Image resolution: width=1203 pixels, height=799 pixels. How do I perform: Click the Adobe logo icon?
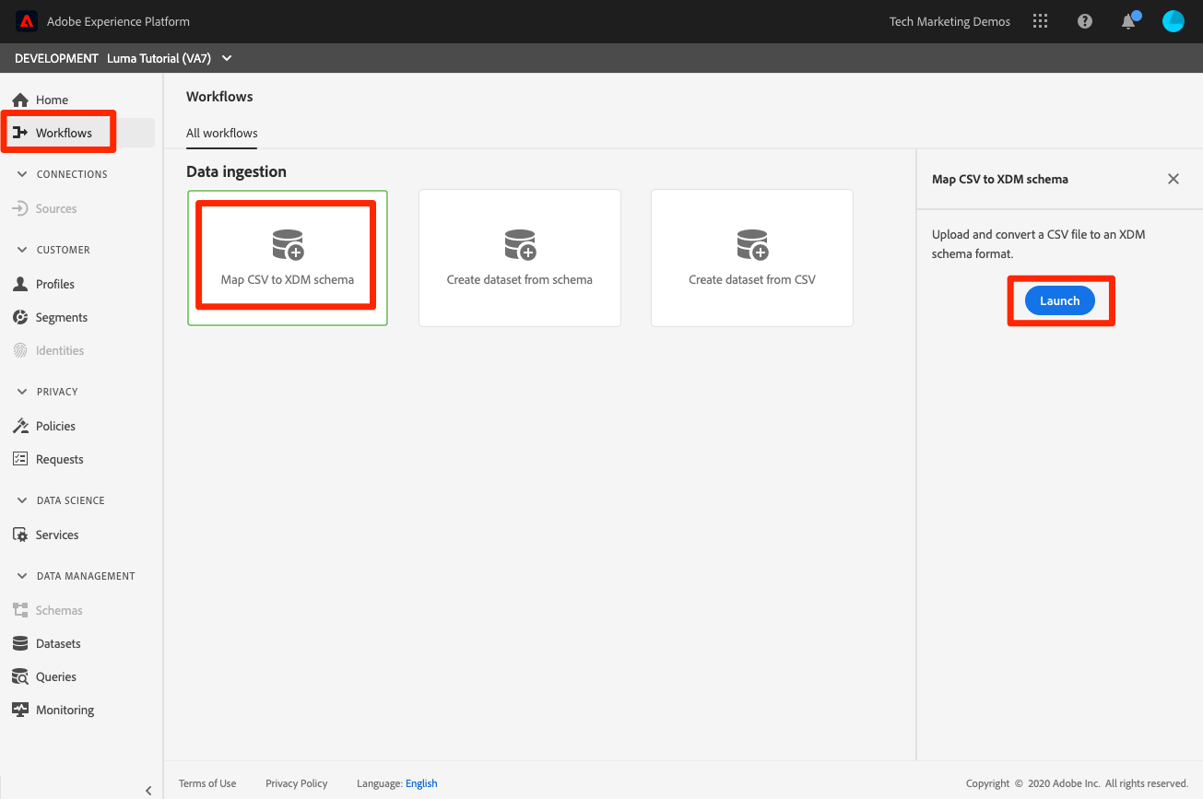(26, 21)
